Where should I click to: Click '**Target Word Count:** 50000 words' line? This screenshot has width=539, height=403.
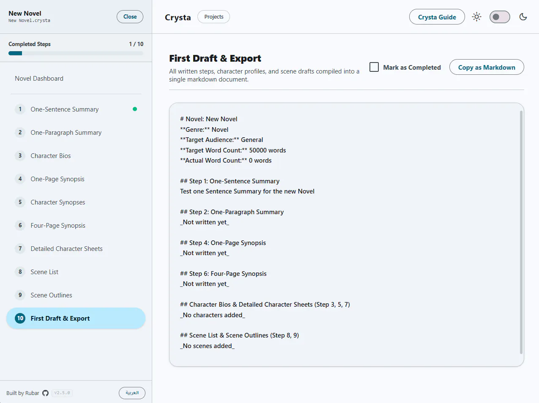[x=233, y=150]
